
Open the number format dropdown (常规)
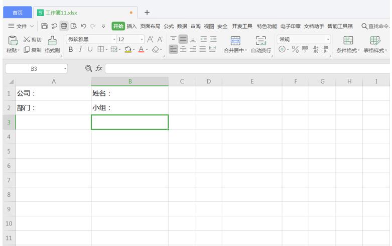(328, 39)
